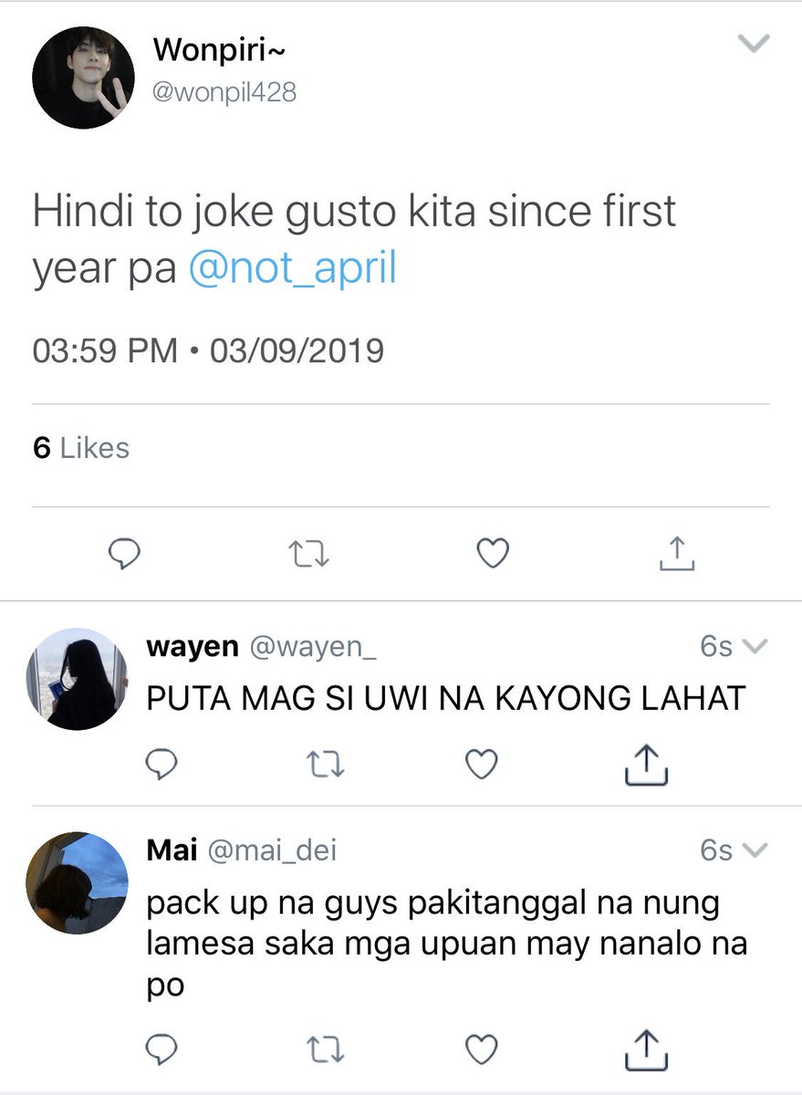
Task: Share the main Wonpiri tweet
Action: pos(677,553)
